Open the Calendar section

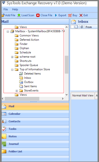pyautogui.click(x=35, y=114)
